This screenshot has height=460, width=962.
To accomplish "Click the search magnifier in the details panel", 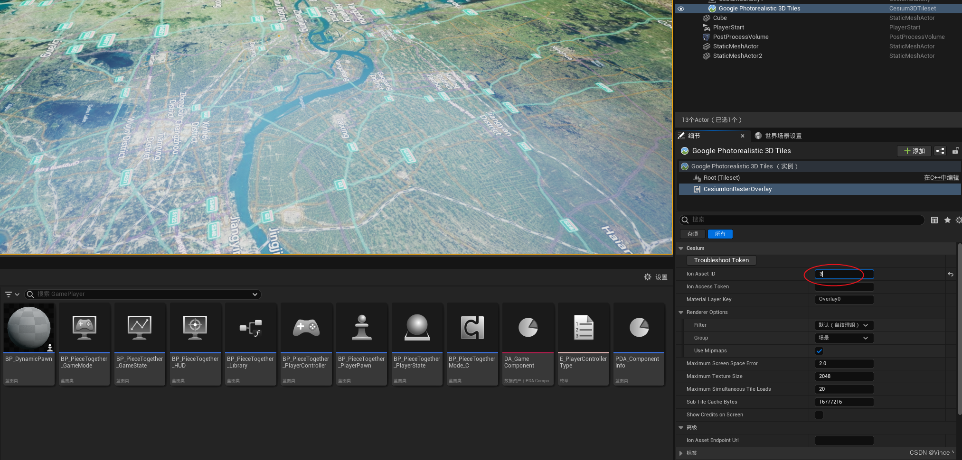I will [x=685, y=220].
